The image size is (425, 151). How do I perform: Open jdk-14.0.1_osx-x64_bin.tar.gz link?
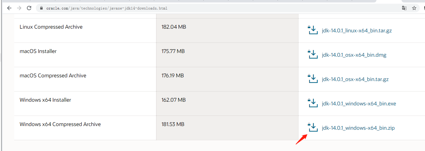(355, 79)
